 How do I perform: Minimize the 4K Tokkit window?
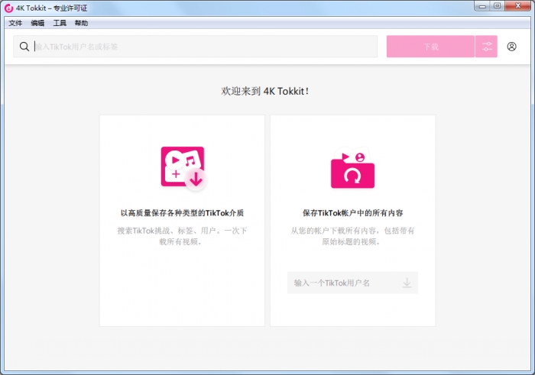482,6
